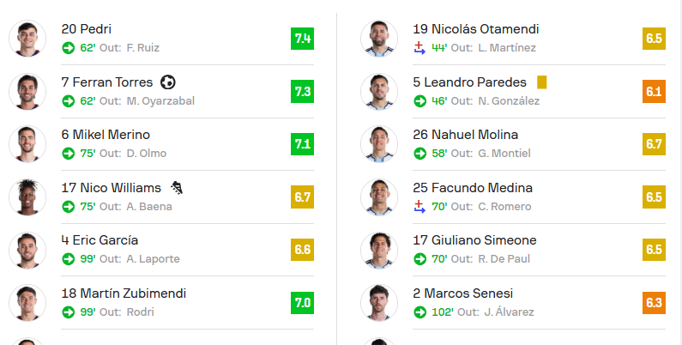Click the Marcos Senesi player name
Viewport: 682px width, 345px height.
[462, 294]
